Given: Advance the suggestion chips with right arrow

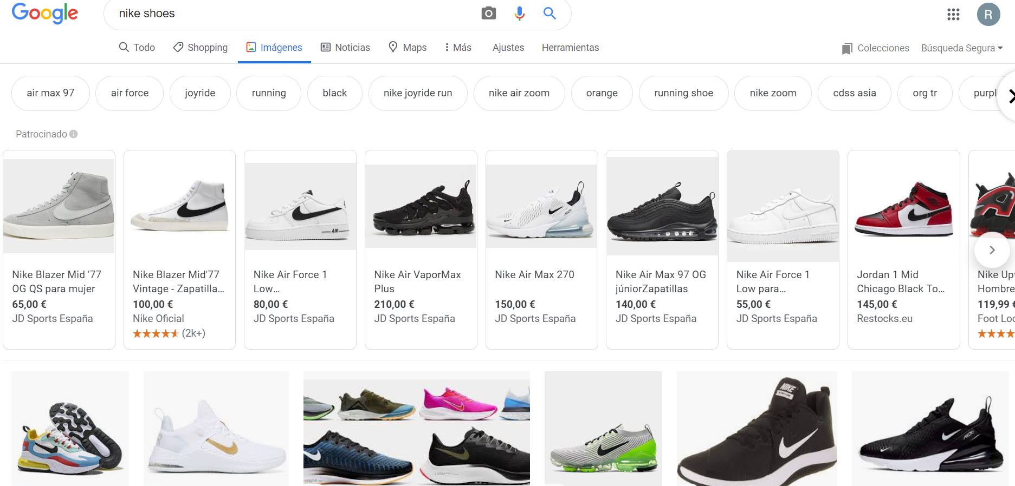Looking at the screenshot, I should [x=1009, y=96].
